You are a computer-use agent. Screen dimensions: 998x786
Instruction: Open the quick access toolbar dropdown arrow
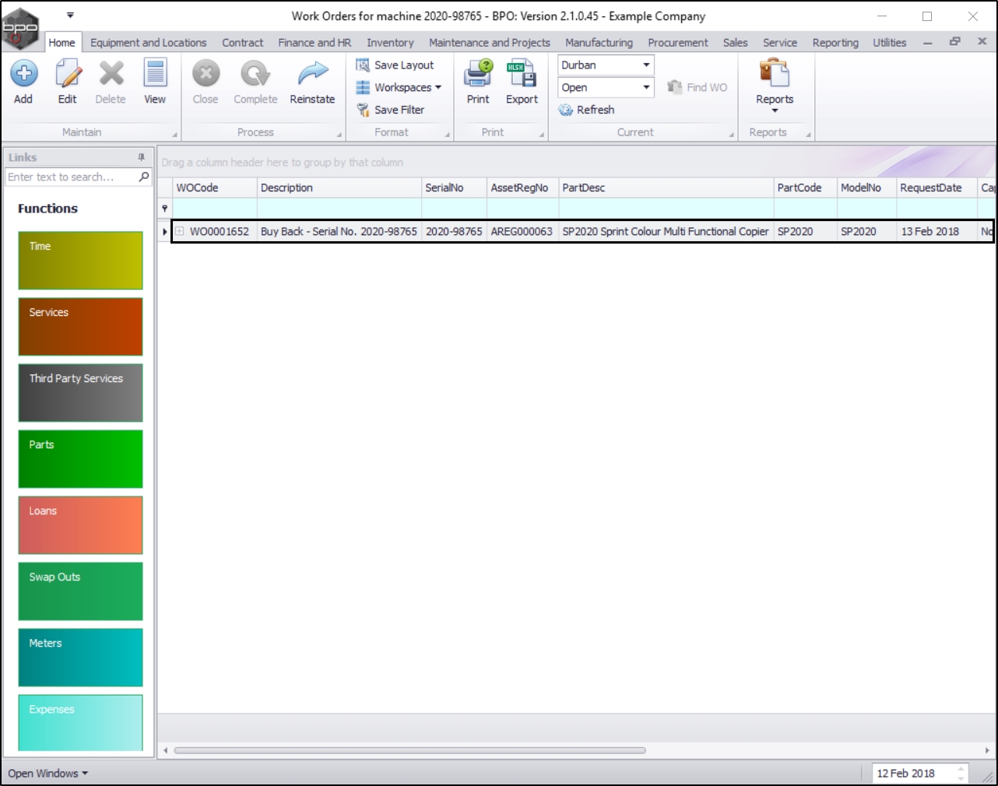click(x=70, y=15)
